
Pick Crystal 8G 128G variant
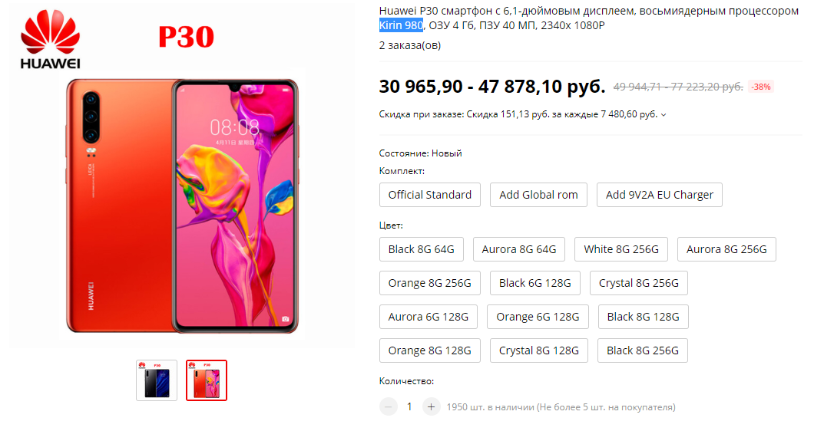[x=539, y=350]
